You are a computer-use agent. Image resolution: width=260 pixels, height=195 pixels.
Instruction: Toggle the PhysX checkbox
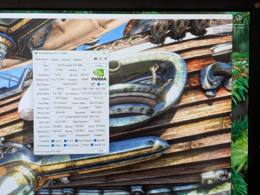pyautogui.click(x=81, y=145)
